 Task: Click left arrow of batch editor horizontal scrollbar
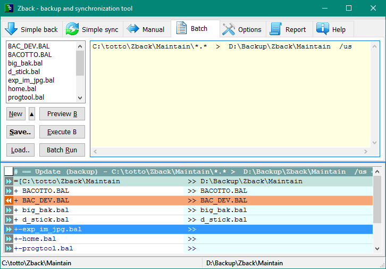coord(95,151)
